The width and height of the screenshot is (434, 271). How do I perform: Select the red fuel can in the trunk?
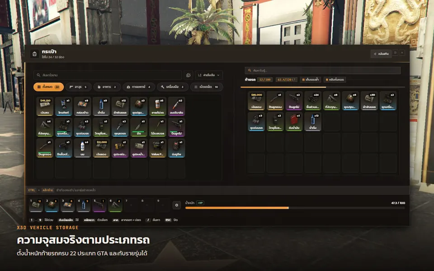[294, 121]
